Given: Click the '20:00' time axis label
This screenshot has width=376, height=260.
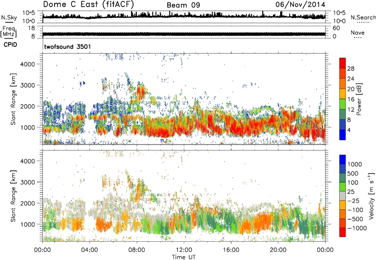Looking at the screenshot, I should 278,250.
